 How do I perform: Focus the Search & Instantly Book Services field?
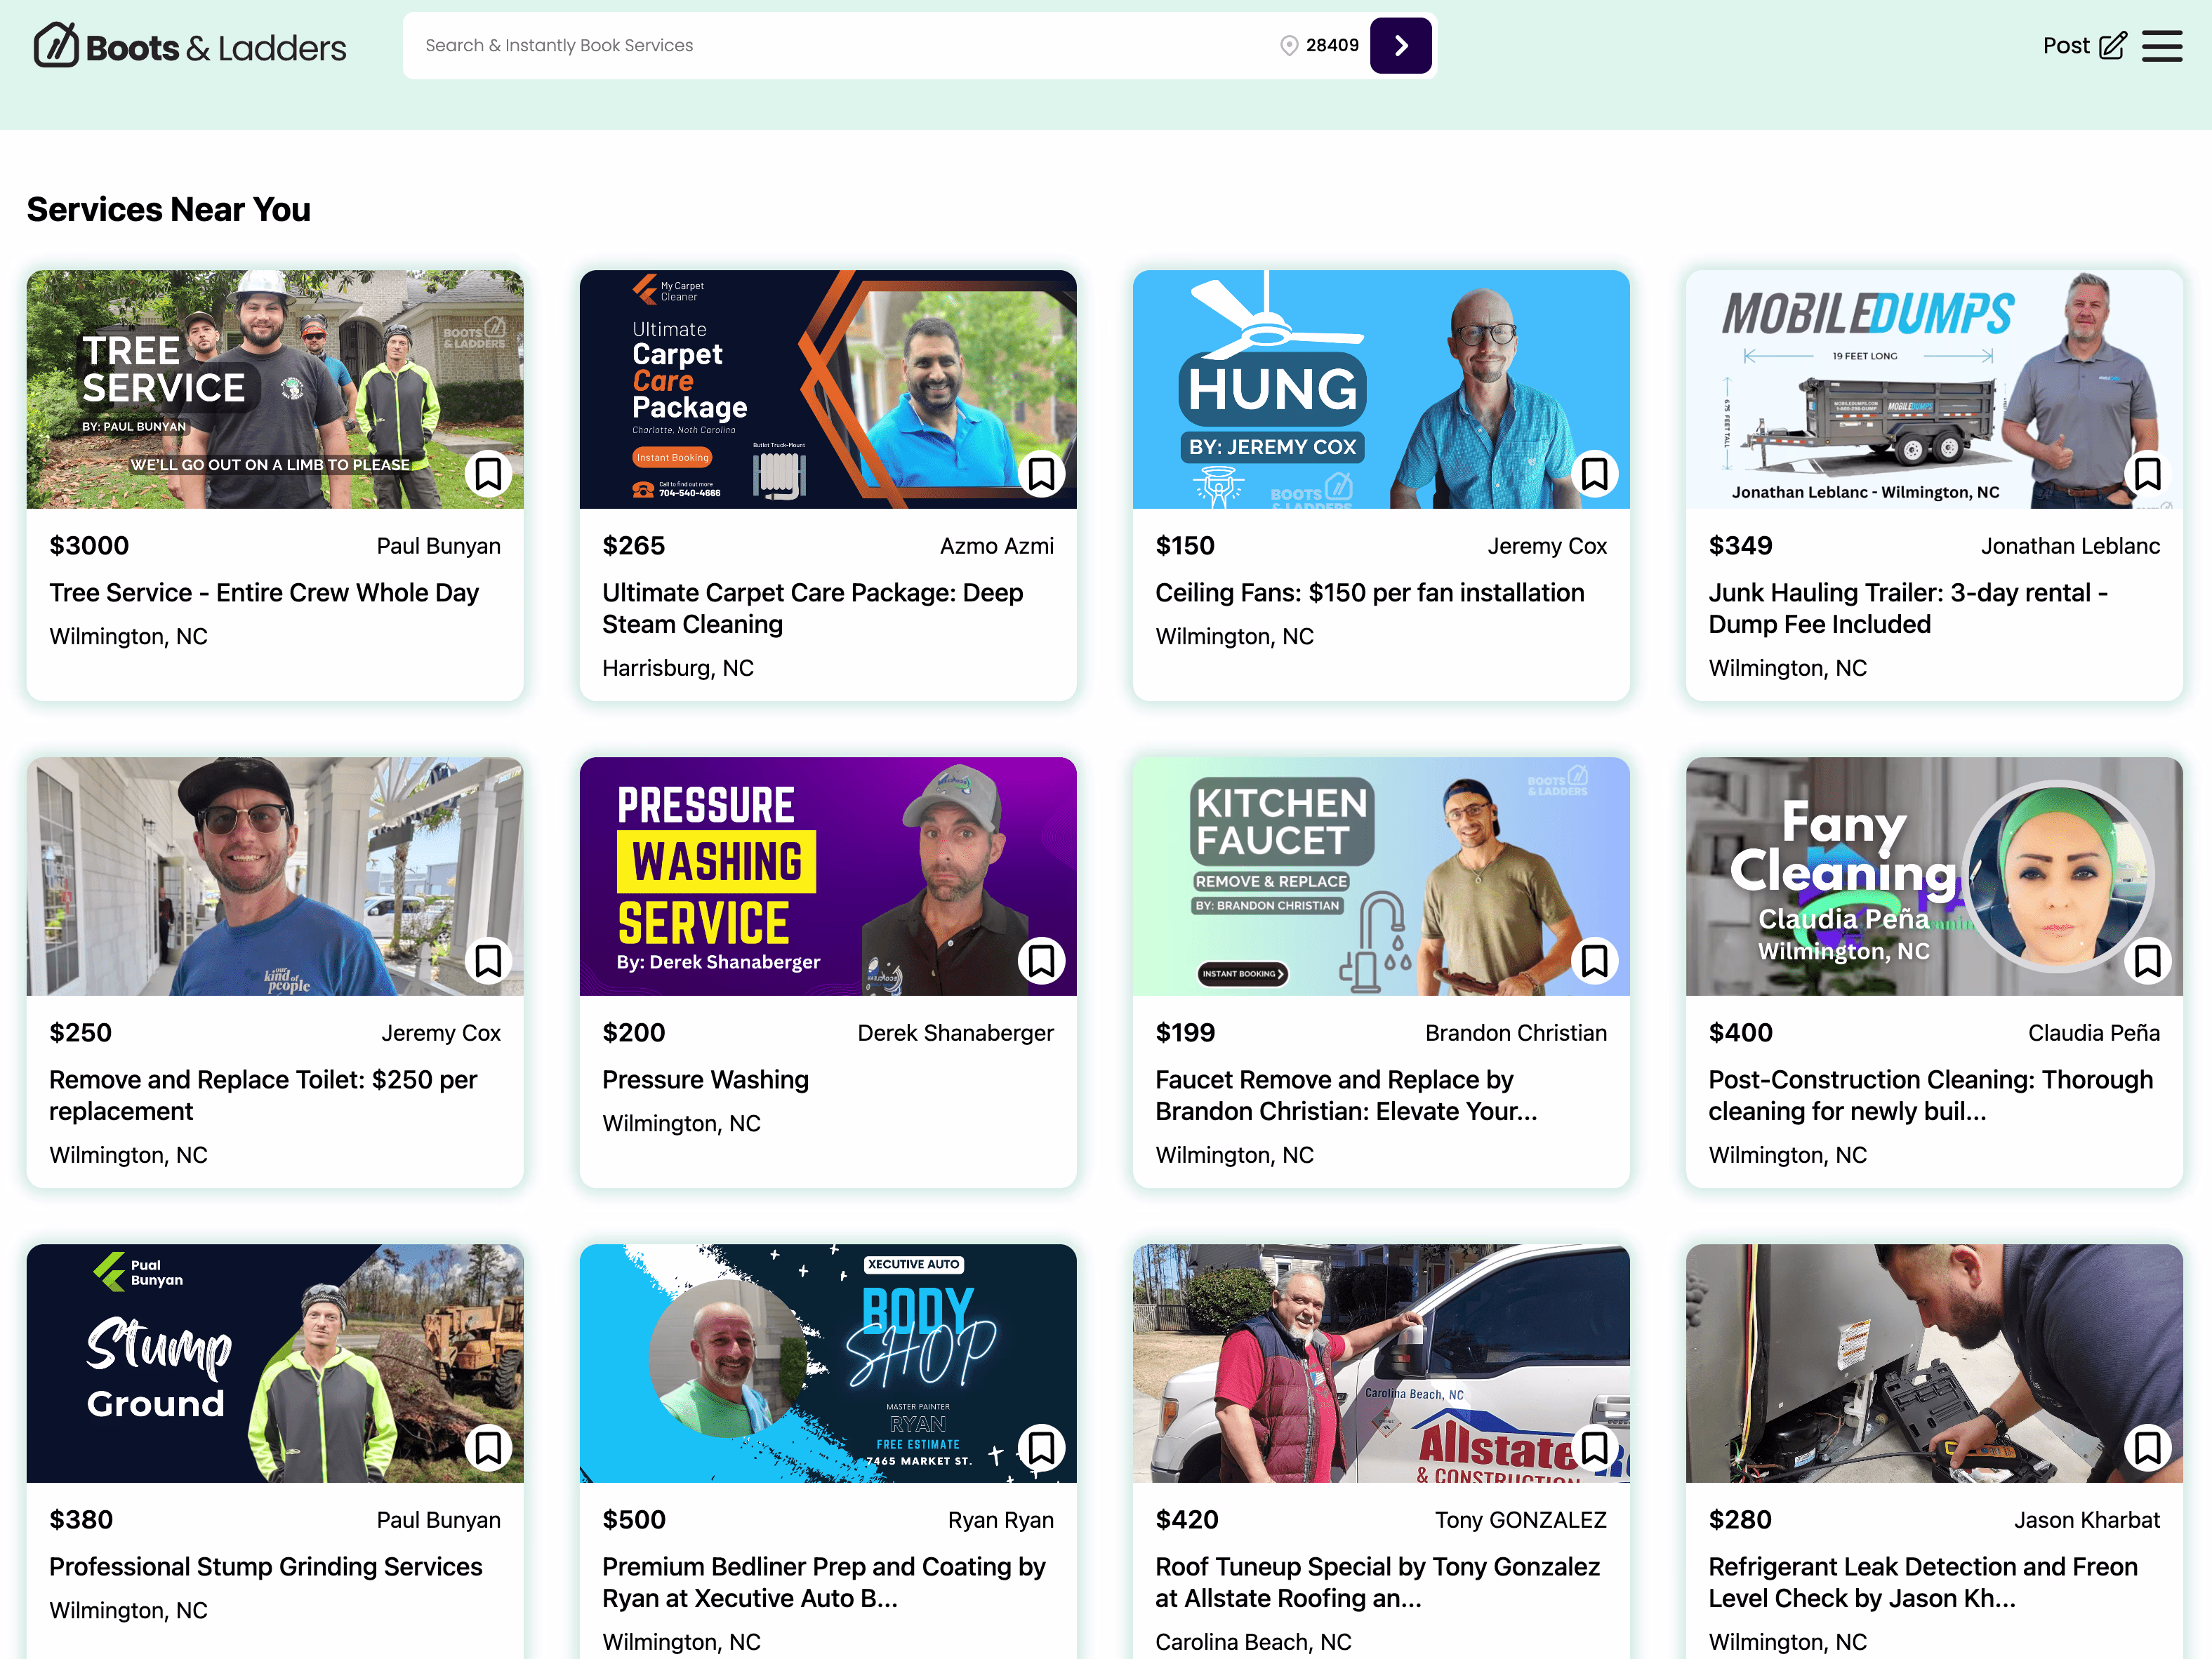coord(800,46)
